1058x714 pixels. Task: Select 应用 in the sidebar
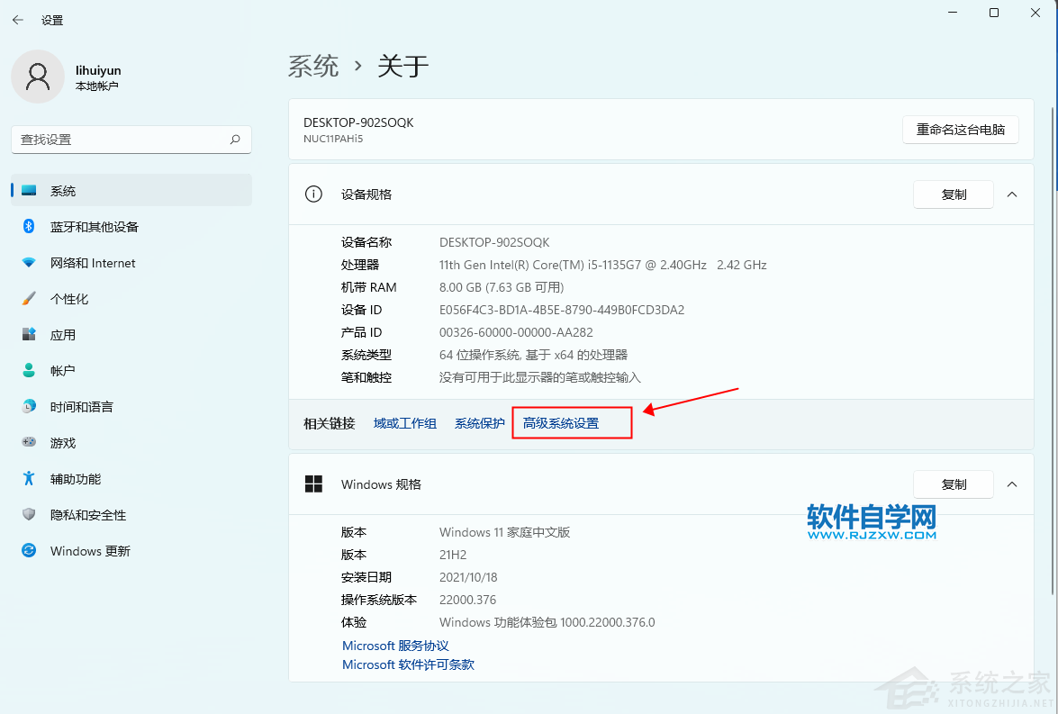point(131,335)
